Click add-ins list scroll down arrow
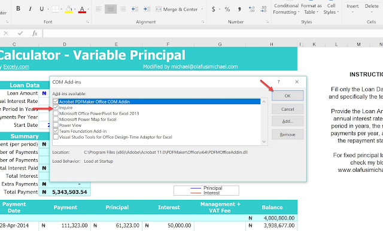383x231 pixels. coord(264,142)
